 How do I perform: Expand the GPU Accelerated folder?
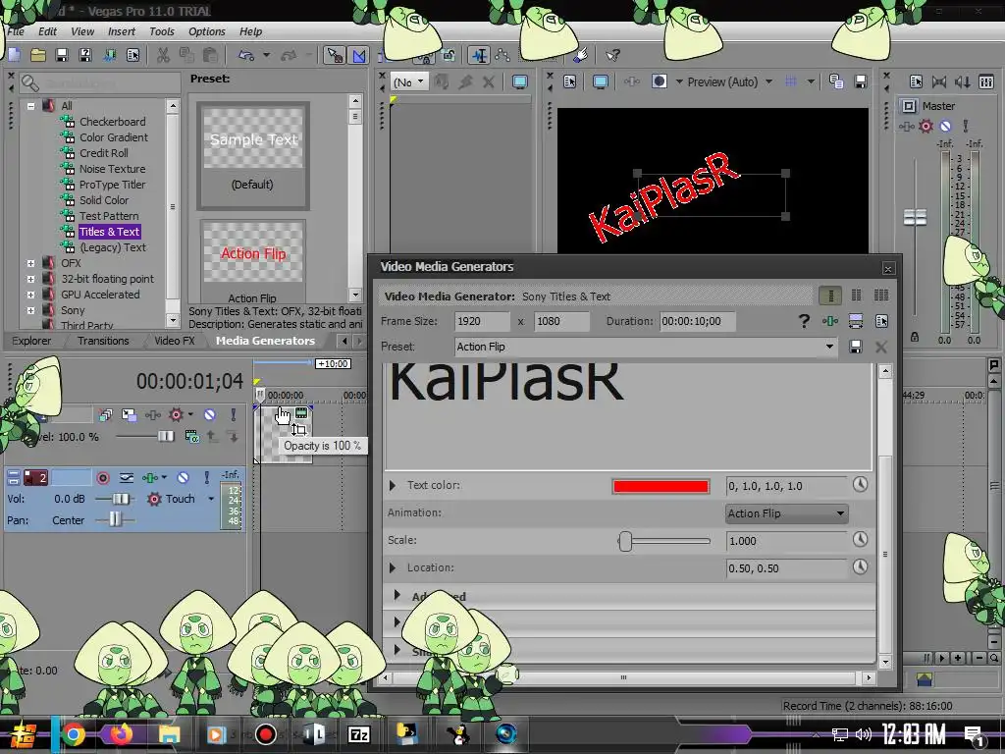tap(30, 295)
